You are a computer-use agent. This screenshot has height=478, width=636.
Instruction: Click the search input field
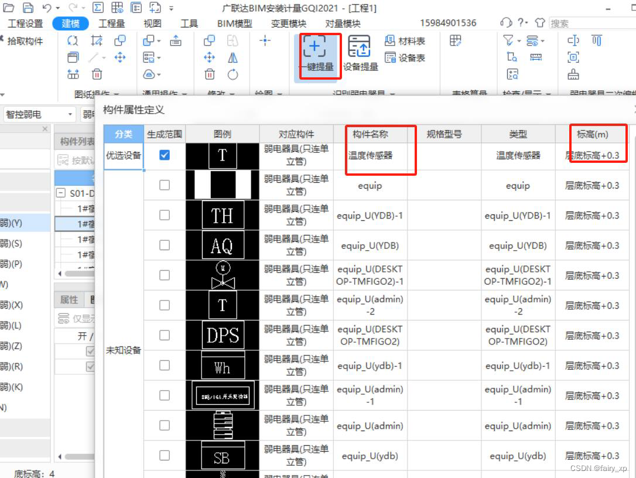(592, 23)
